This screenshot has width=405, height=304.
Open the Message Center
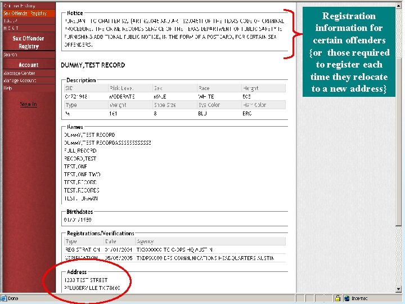[29, 73]
